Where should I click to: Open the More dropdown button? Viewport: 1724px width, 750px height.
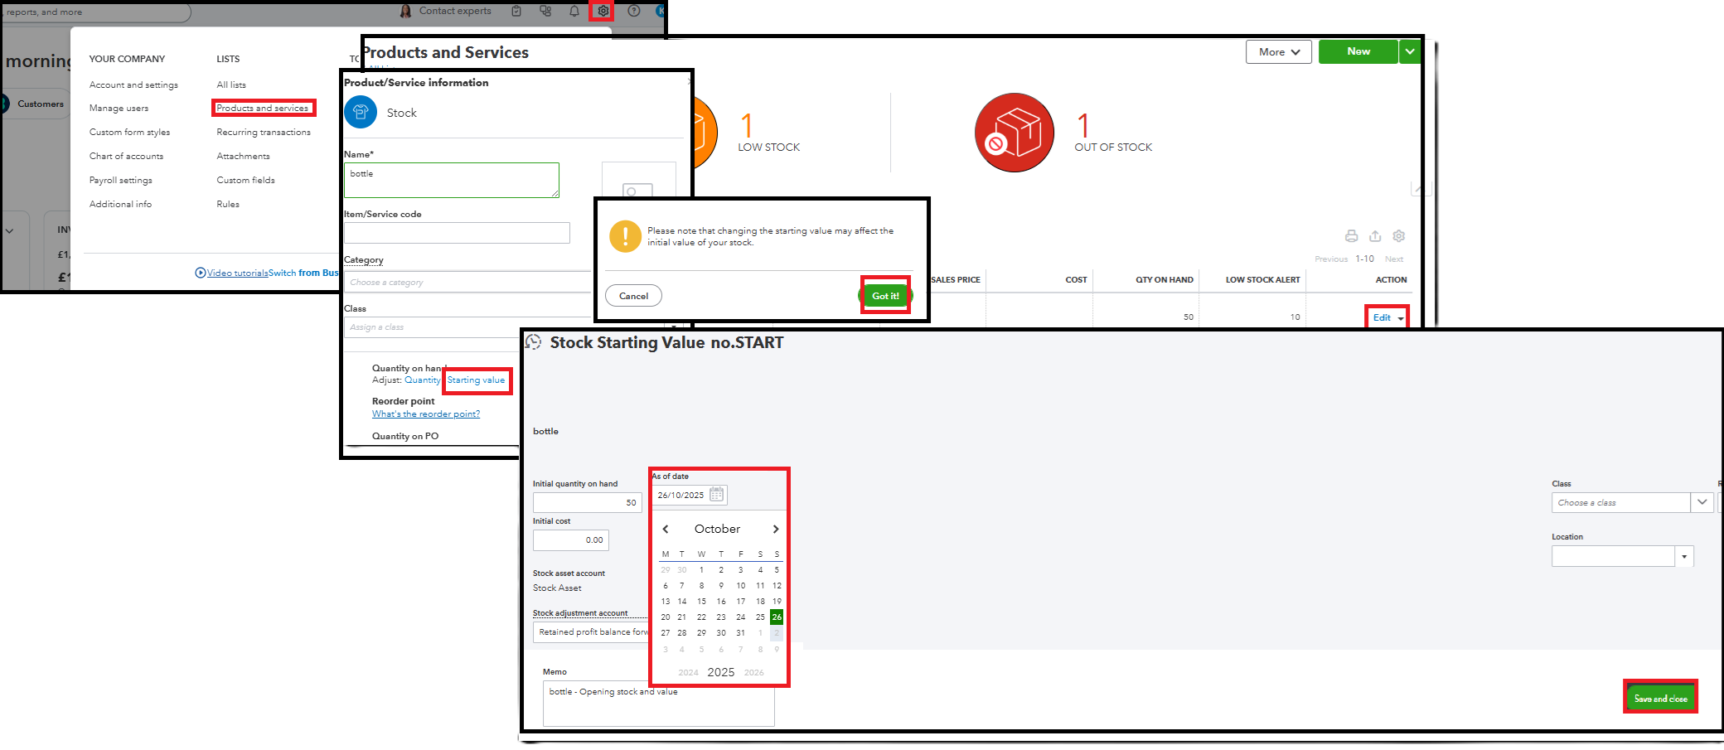(x=1279, y=51)
